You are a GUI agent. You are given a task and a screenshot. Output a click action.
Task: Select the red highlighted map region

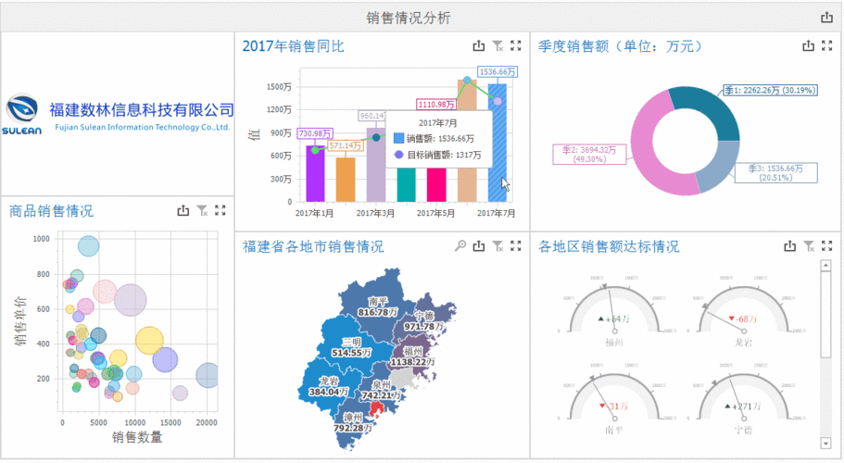(377, 410)
